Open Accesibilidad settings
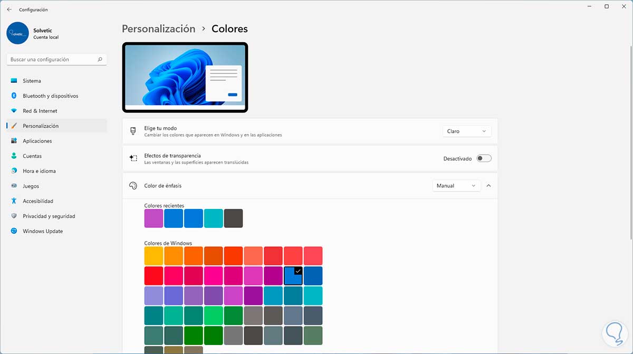 click(x=56, y=201)
